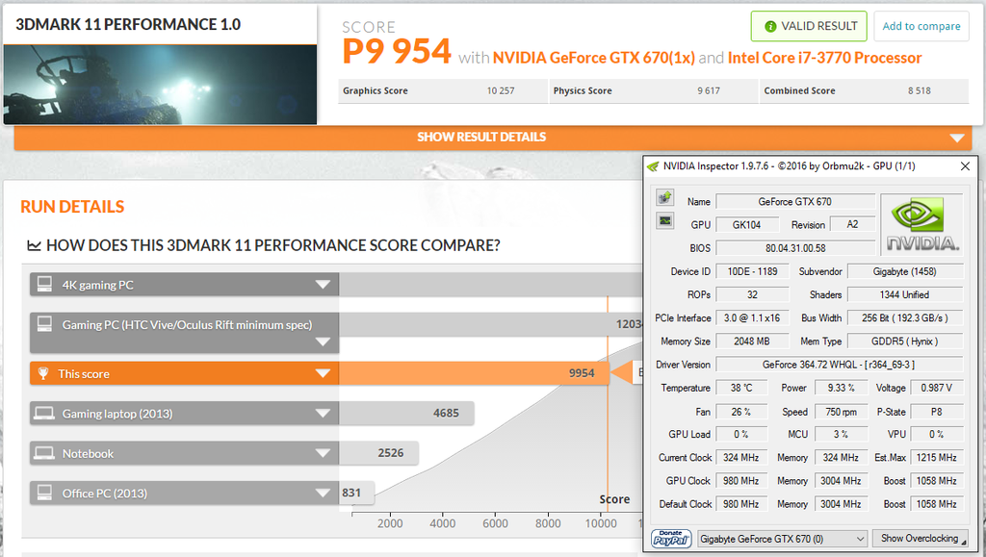Click the trophy icon on This score
This screenshot has height=557, width=986.
point(42,373)
